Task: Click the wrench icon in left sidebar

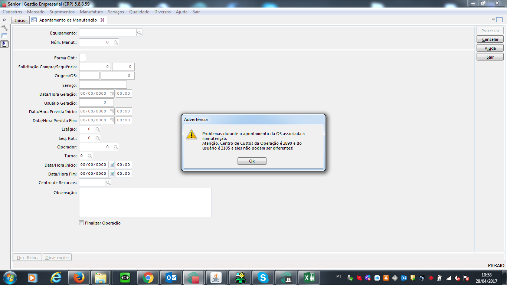Action: pos(4,28)
